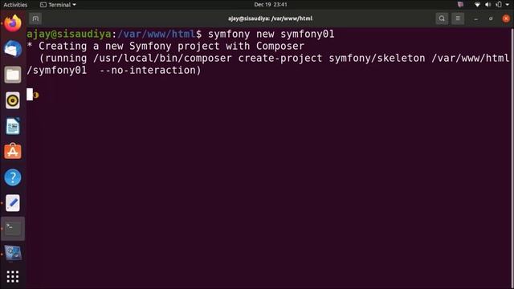The width and height of the screenshot is (514, 289).
Task: Launch Thunderbird mail from dock
Action: tap(13, 49)
